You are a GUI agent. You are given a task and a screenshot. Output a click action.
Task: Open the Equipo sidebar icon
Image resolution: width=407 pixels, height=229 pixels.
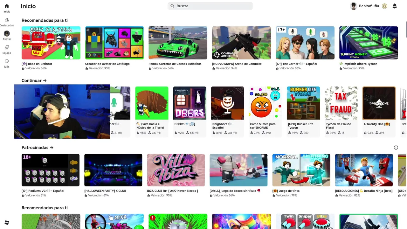tap(7, 47)
